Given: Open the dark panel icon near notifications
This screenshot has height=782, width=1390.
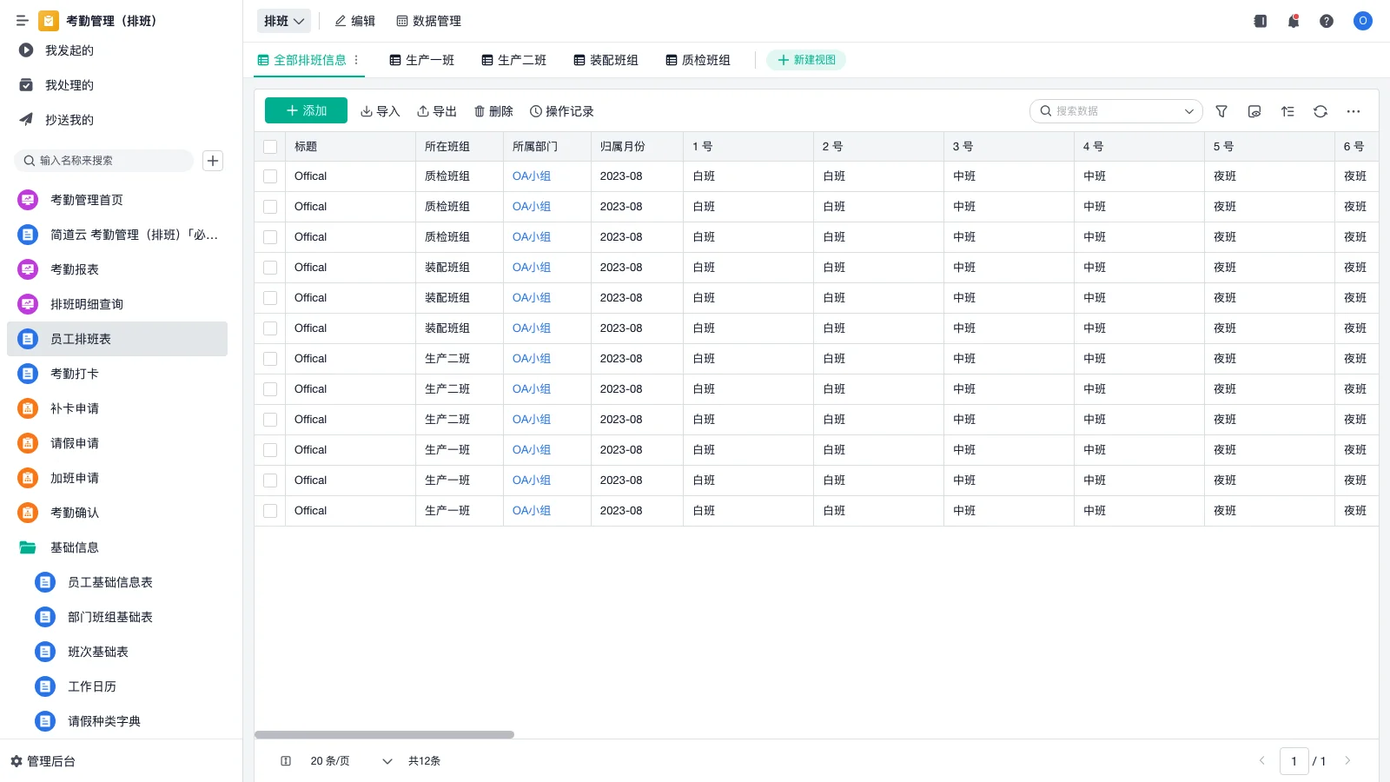Looking at the screenshot, I should [x=1261, y=21].
